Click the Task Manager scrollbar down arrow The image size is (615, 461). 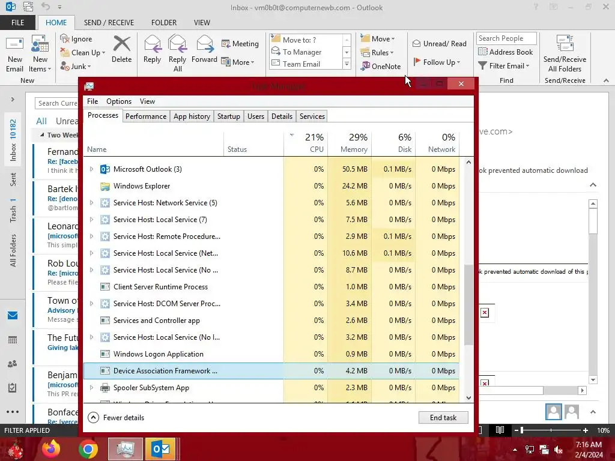coord(468,397)
